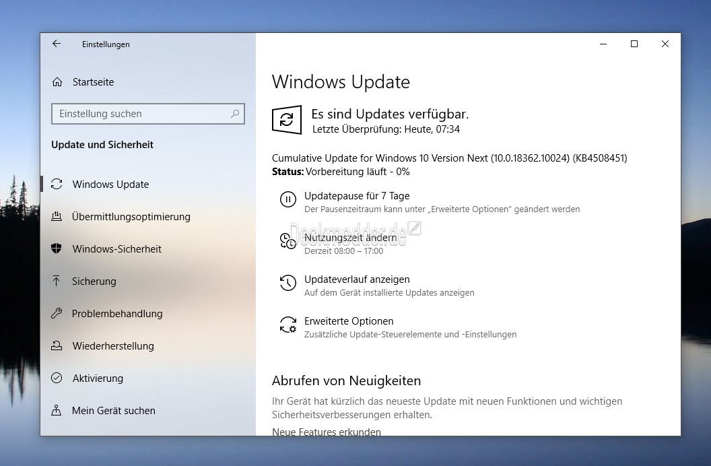Screen dimensions: 711x466
Task: Maximize the Einstellungen window
Action: (x=634, y=44)
